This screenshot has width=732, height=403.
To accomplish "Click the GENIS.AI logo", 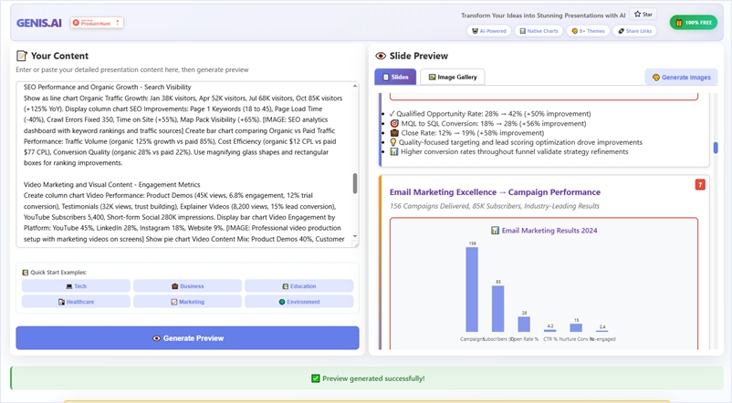I will tap(37, 21).
